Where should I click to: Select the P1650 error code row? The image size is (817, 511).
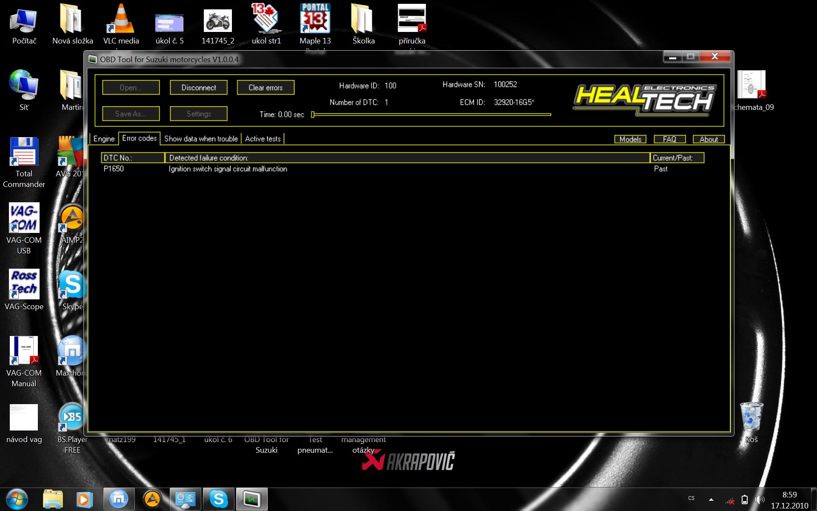(x=114, y=169)
